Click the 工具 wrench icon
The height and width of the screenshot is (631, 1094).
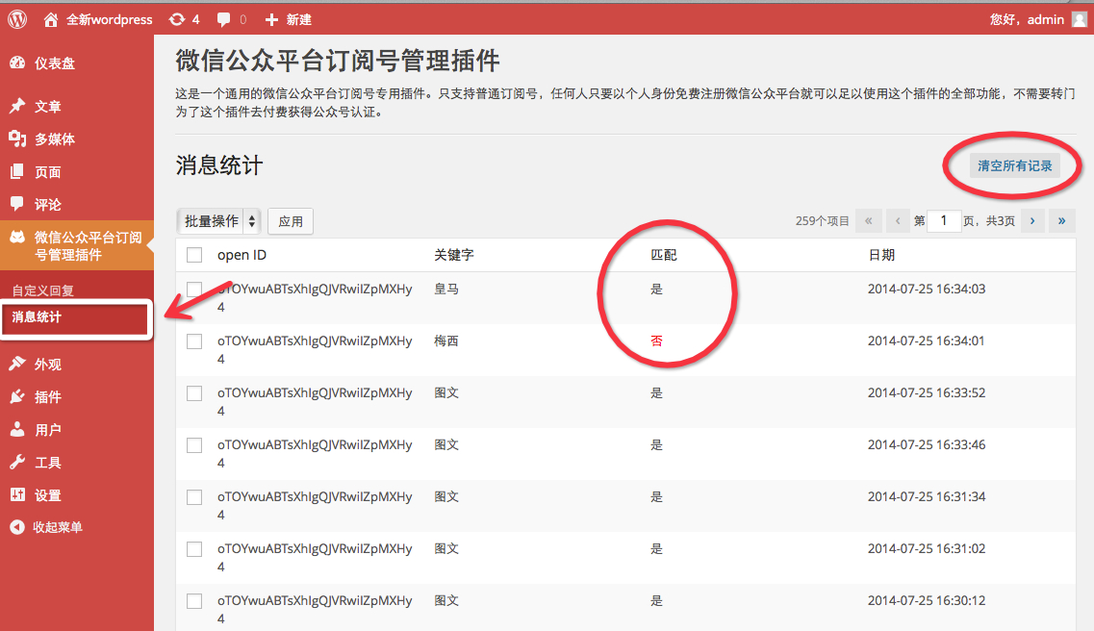[x=17, y=463]
